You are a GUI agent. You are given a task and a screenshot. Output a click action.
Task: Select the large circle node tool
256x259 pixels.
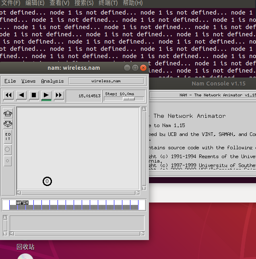[8, 150]
